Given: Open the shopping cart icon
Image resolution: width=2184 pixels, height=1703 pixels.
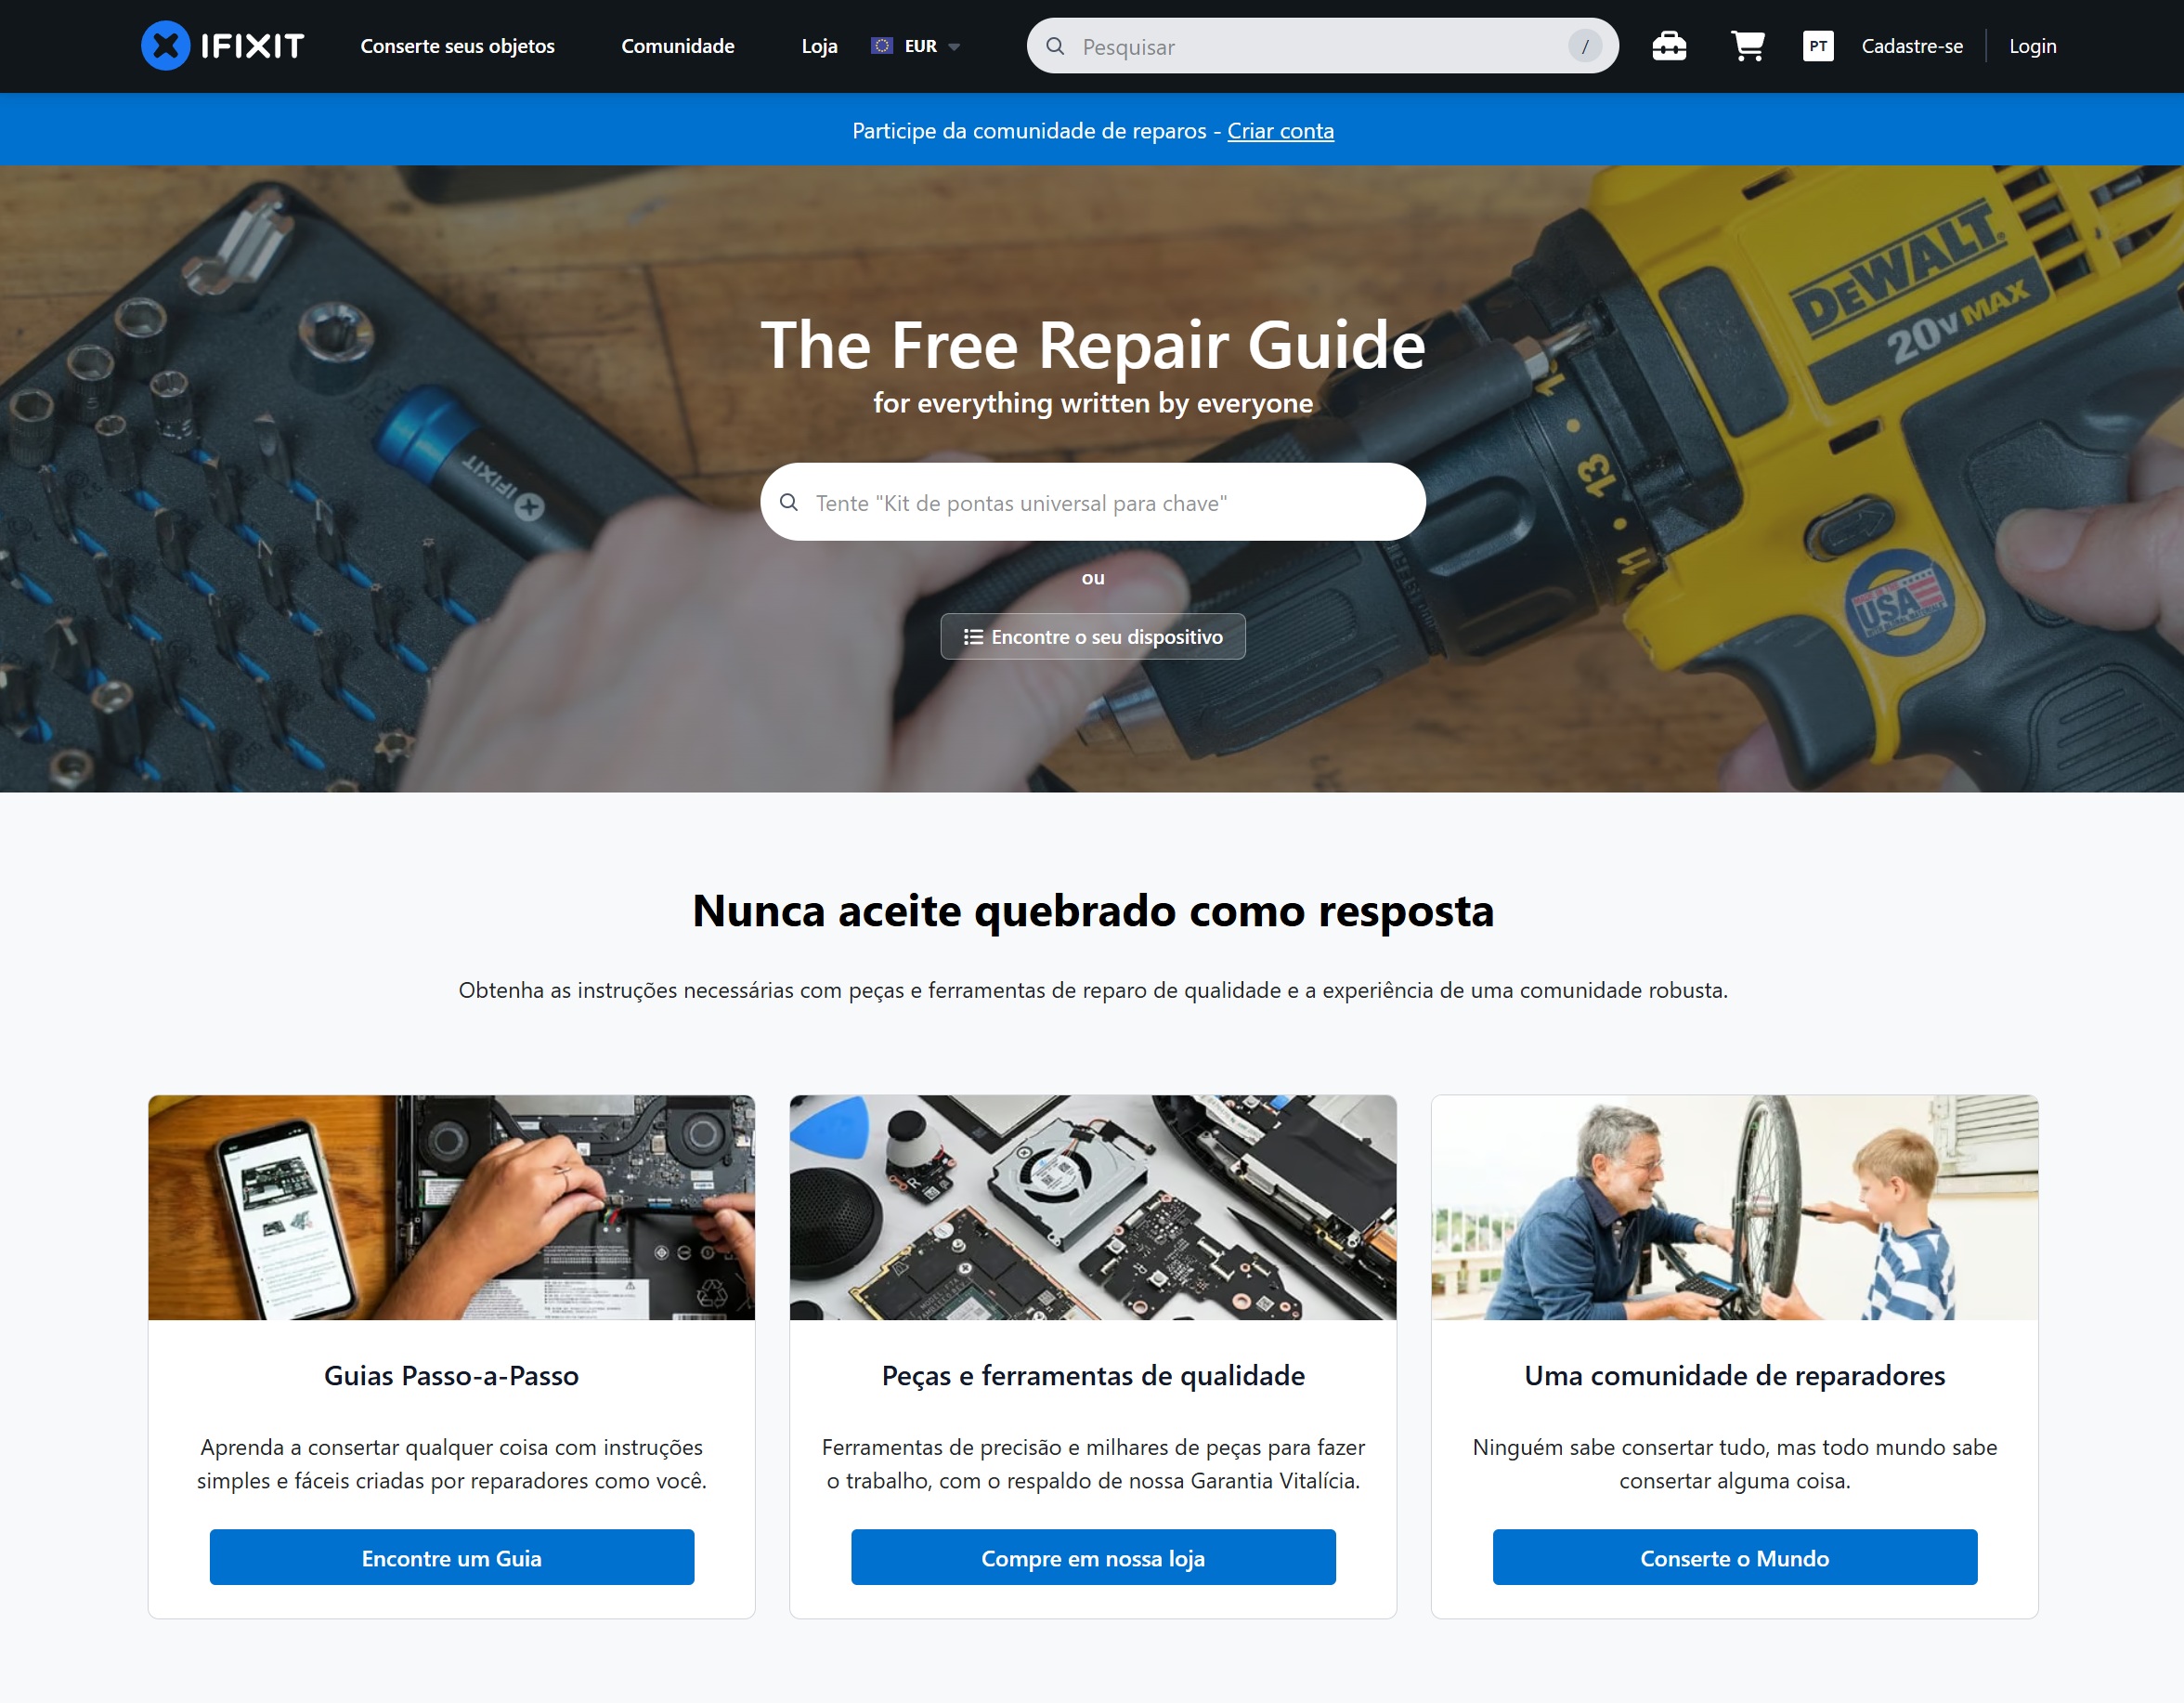Looking at the screenshot, I should [1748, 46].
